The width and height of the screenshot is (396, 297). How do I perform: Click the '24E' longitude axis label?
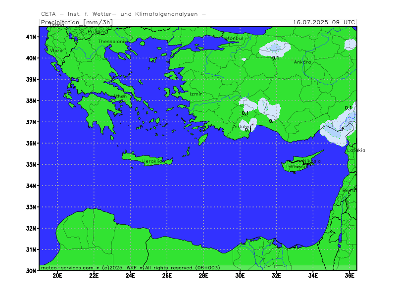(x=130, y=276)
